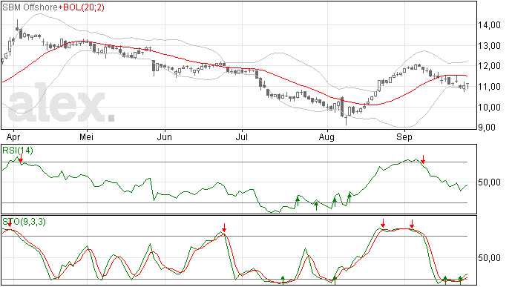Click the Mei month label
Image resolution: width=512 pixels, height=287 pixels.
[x=87, y=136]
